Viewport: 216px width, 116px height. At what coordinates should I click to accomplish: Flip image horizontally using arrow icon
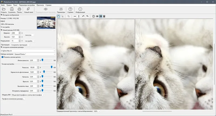click(75, 16)
